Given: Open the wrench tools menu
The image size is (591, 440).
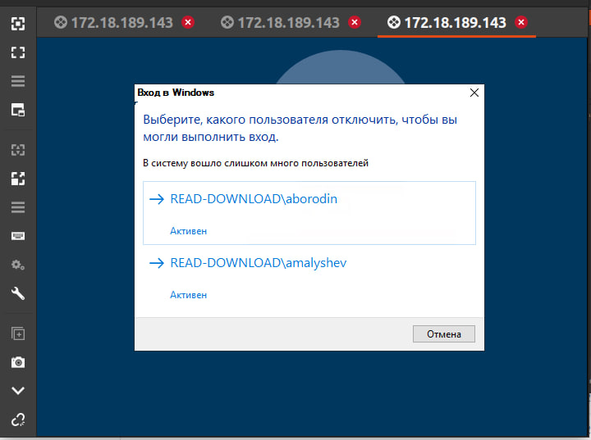Looking at the screenshot, I should [x=18, y=293].
